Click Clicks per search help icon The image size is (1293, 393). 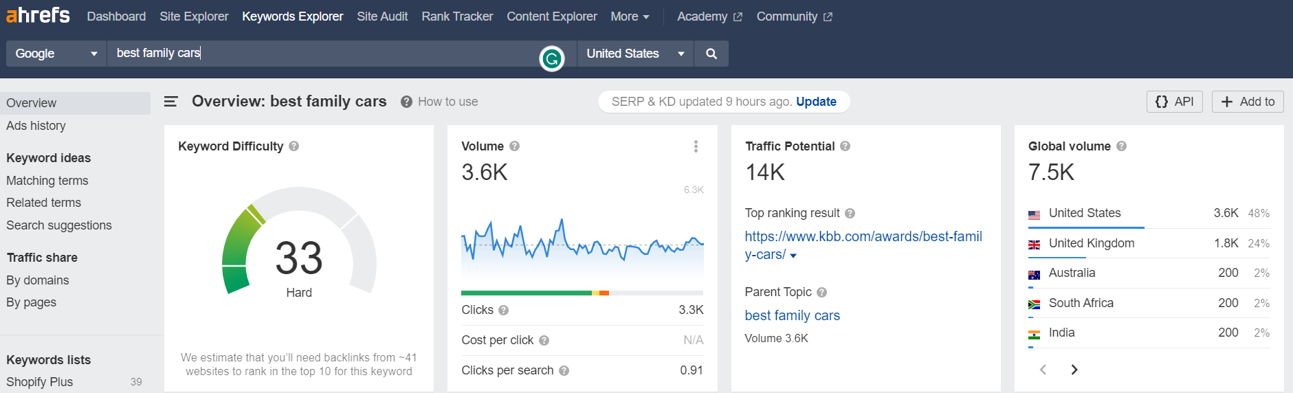[564, 371]
